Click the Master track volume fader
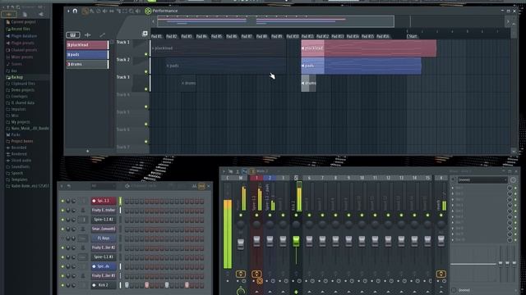This screenshot has height=295, width=526. click(x=241, y=244)
